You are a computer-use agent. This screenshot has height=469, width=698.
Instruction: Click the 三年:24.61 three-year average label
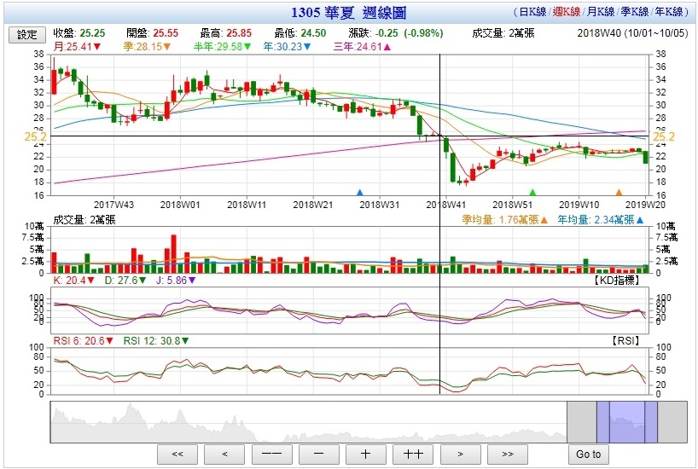pos(362,46)
